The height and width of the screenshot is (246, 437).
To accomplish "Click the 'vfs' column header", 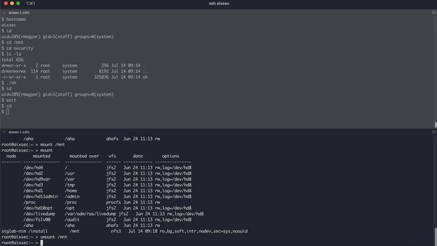I will [112, 156].
